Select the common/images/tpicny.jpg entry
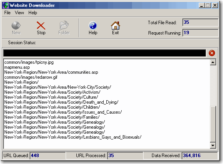The image size is (223, 164). pyautogui.click(x=29, y=62)
